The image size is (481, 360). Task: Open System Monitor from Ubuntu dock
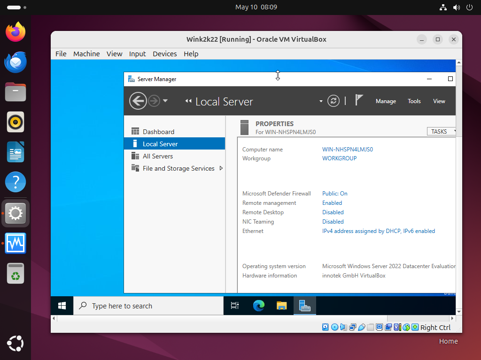click(16, 243)
